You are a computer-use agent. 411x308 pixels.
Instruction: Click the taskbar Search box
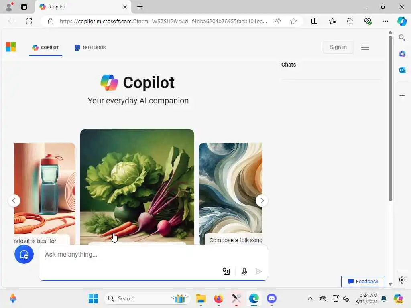147,298
